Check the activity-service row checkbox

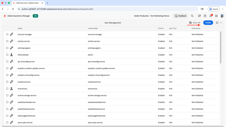7,41
